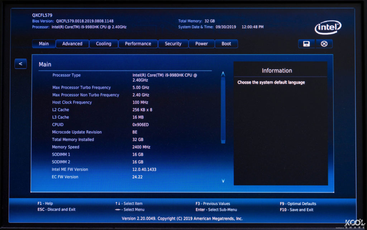
Task: Click the scroll down arrow
Action: tap(223, 181)
